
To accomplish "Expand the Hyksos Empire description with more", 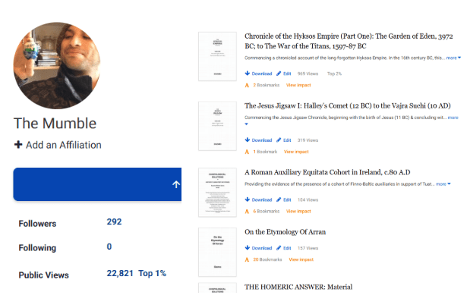I will tap(453, 58).
